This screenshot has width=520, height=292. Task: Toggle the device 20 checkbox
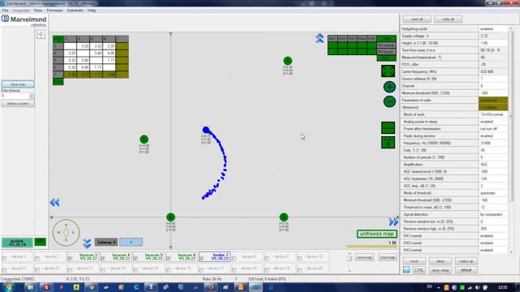click(x=300, y=270)
